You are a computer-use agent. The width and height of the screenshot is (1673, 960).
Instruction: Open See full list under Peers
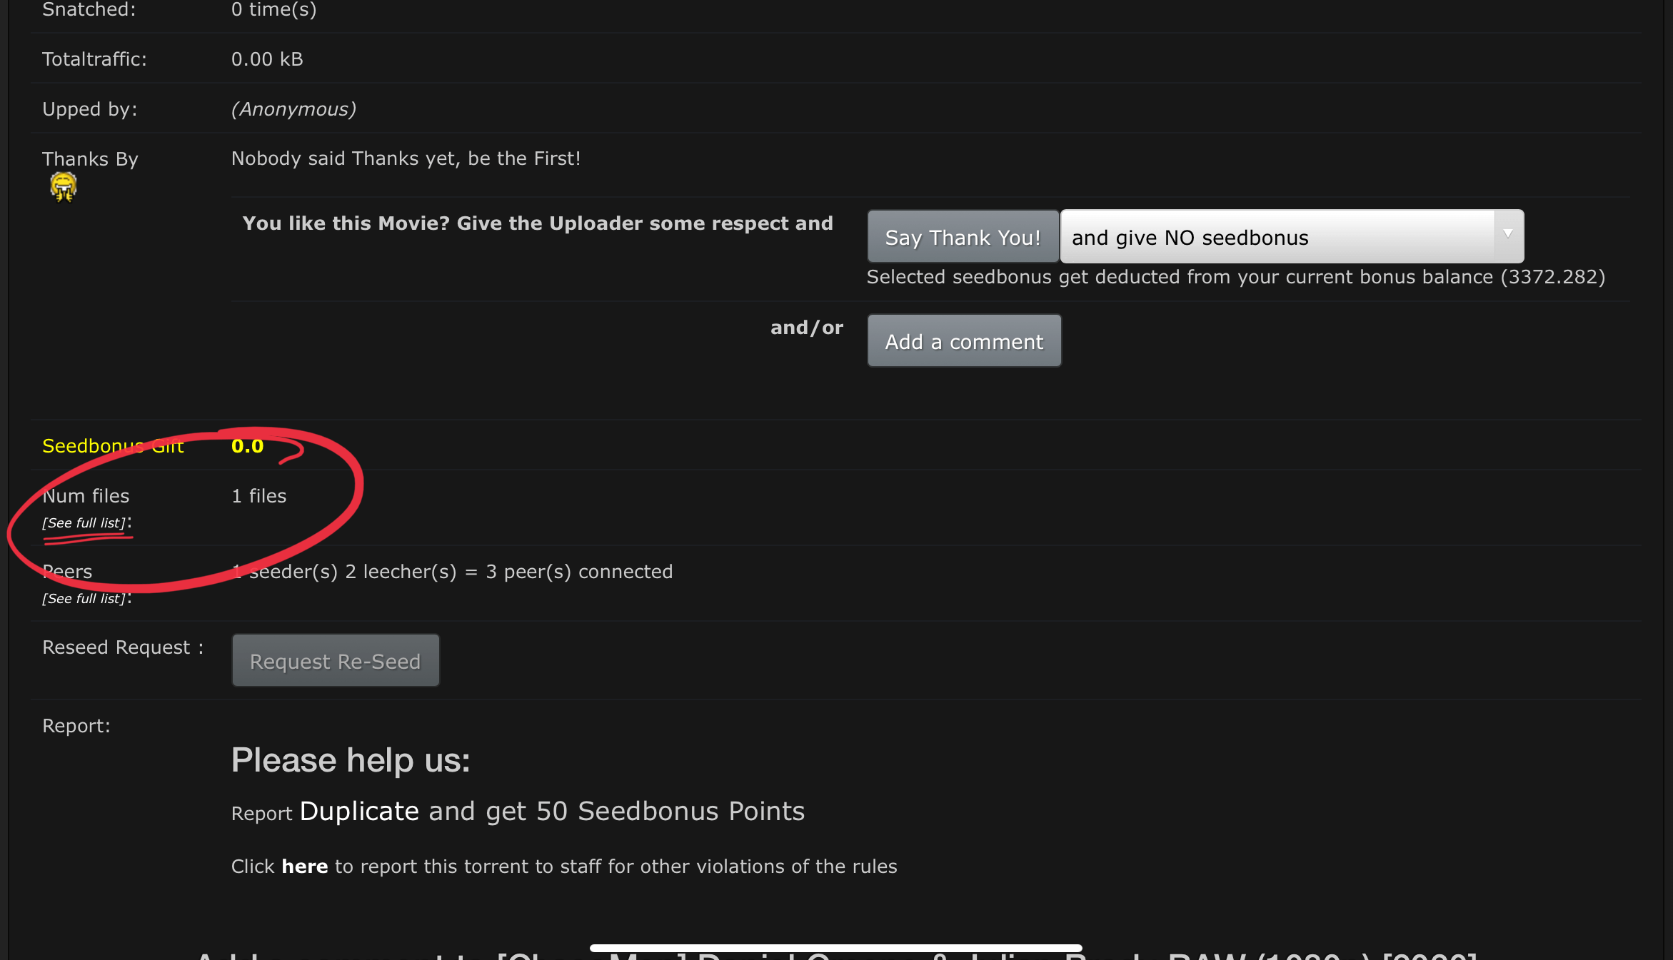tap(84, 599)
